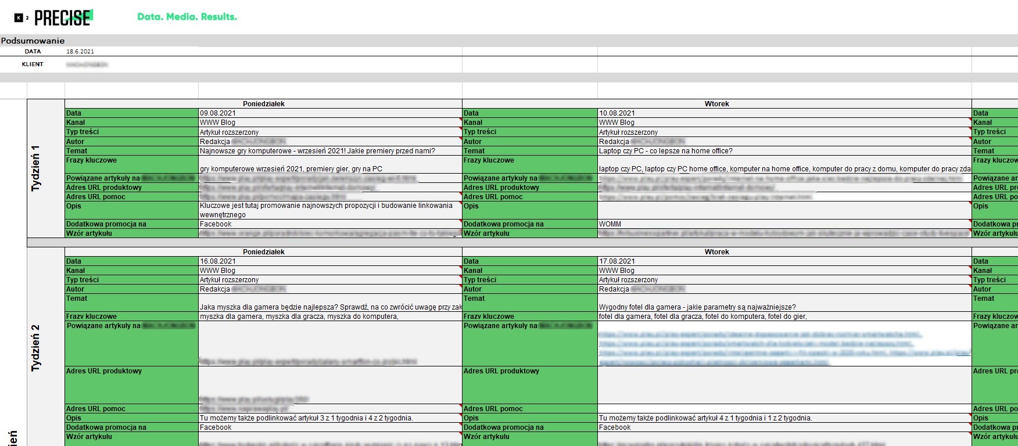The width and height of the screenshot is (1018, 446).
Task: Select the keywords cell starting "gry komputerowe wrzesień"
Action: tap(291, 169)
